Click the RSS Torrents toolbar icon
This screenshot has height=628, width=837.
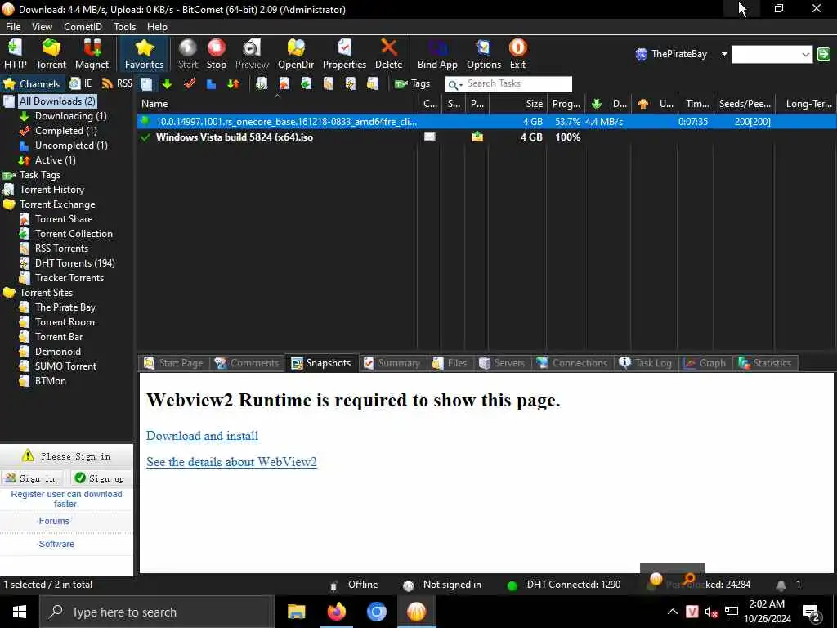(x=329, y=84)
